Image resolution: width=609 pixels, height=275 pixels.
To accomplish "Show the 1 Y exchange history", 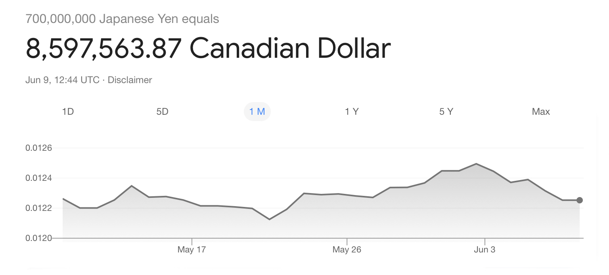I will [351, 112].
